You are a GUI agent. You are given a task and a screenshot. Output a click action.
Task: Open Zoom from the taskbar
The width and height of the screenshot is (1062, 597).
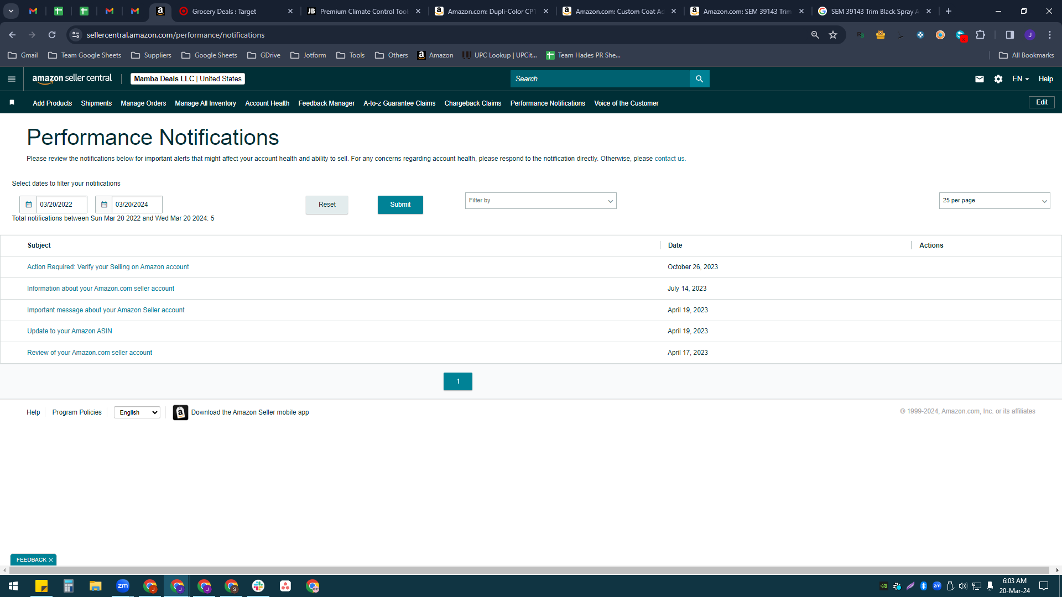[123, 586]
